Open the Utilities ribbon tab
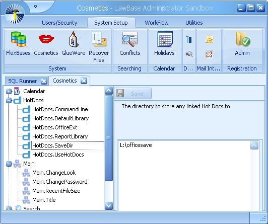 tap(194, 23)
